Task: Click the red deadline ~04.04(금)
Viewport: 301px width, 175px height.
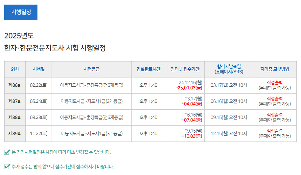Action: [192, 104]
